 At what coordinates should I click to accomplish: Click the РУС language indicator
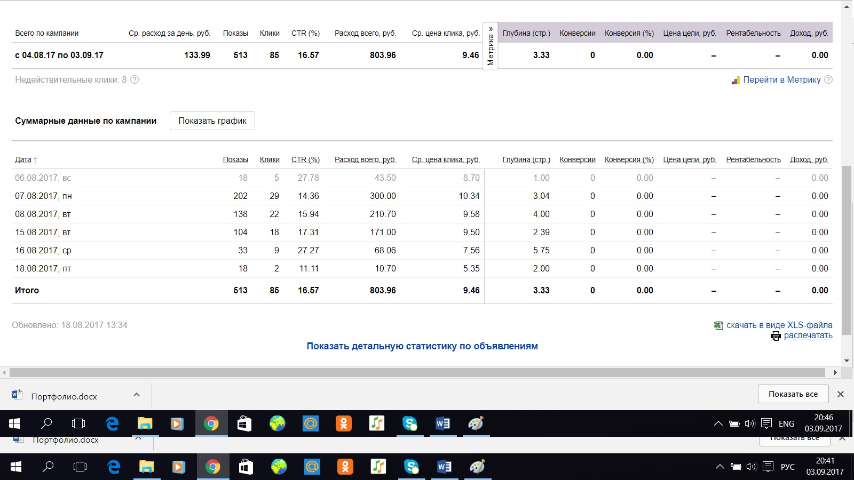pyautogui.click(x=788, y=467)
